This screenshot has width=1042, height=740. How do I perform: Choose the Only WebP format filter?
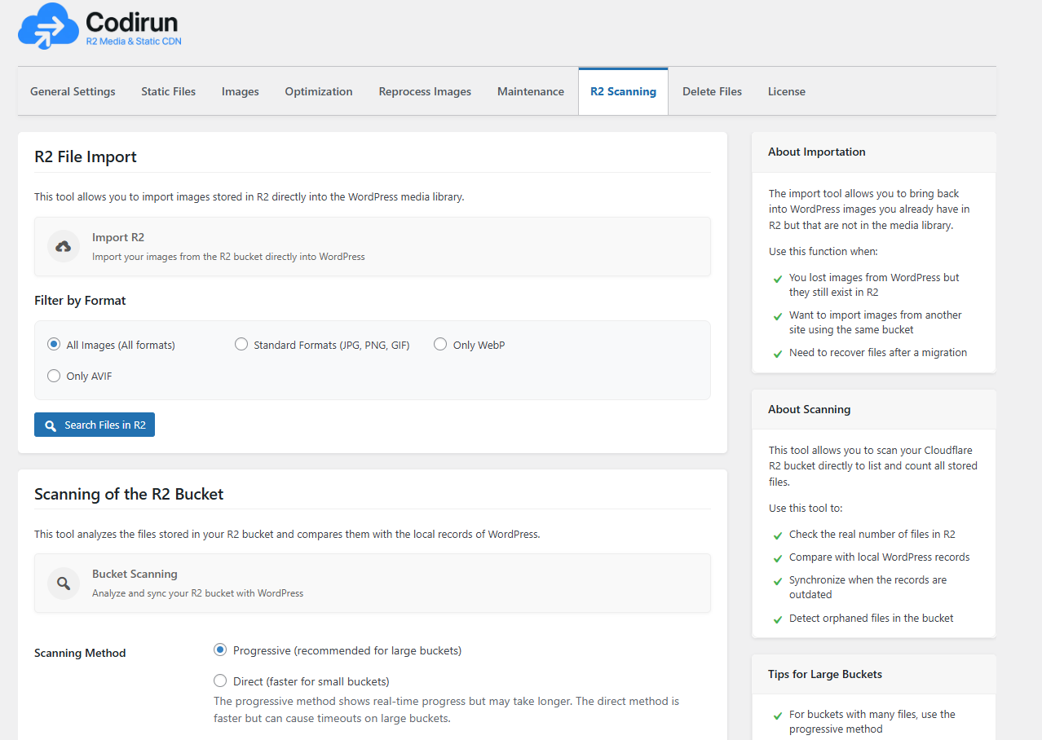pyautogui.click(x=440, y=345)
